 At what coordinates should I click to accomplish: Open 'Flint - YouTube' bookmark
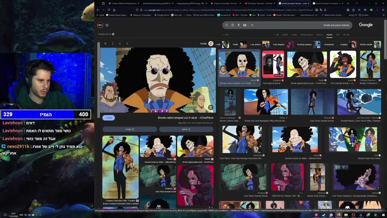[239, 15]
